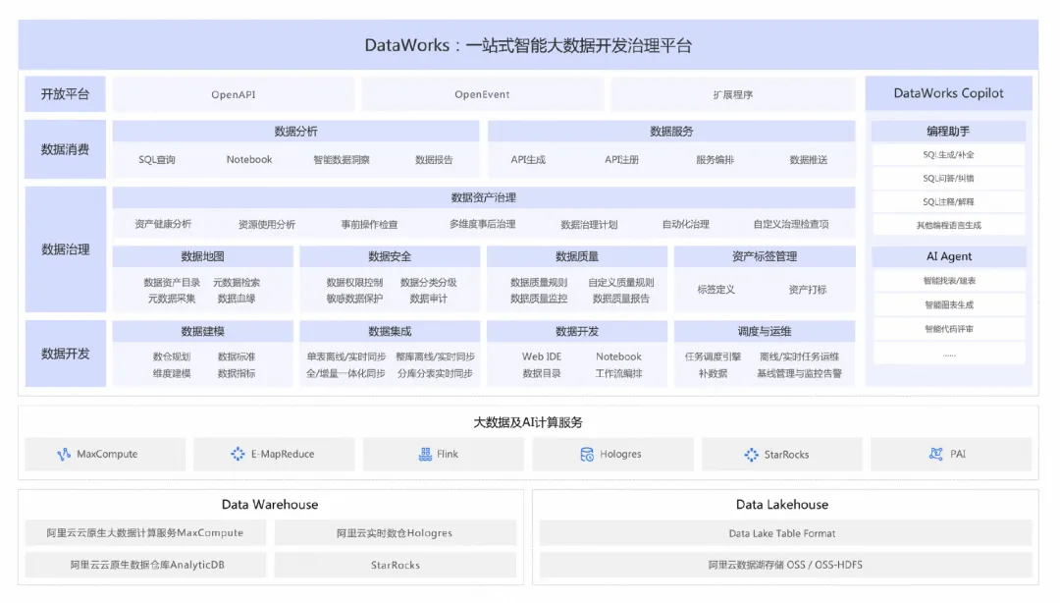1060x603 pixels.
Task: Select the OpenAPI box
Action: click(x=234, y=94)
